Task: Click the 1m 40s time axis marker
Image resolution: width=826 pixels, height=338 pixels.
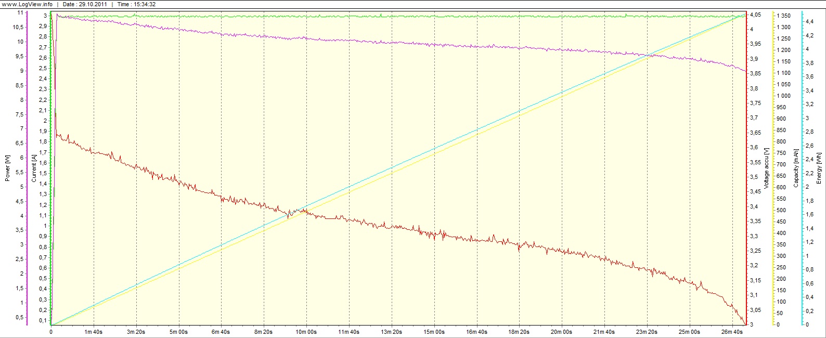Action: point(94,332)
